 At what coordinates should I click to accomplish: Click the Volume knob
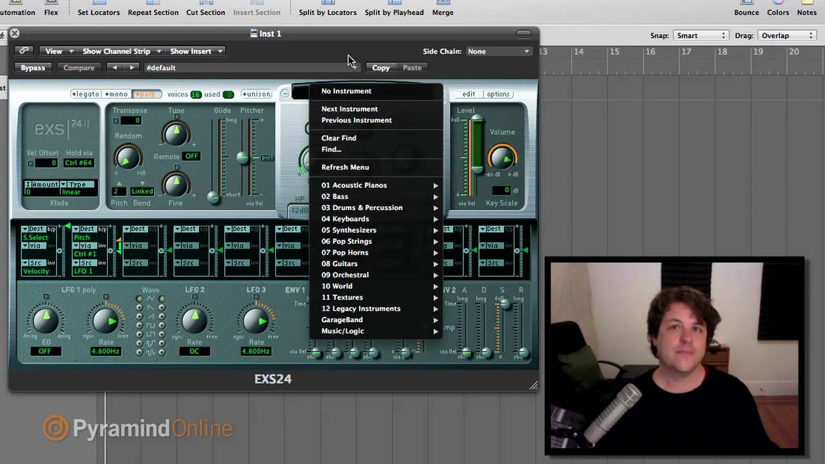[x=502, y=158]
